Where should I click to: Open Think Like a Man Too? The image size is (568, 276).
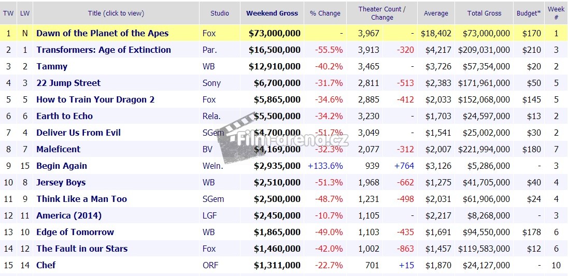[81, 199]
